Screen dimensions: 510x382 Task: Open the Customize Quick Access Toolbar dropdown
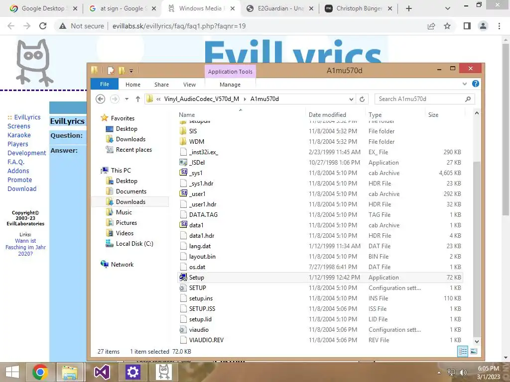pos(131,71)
